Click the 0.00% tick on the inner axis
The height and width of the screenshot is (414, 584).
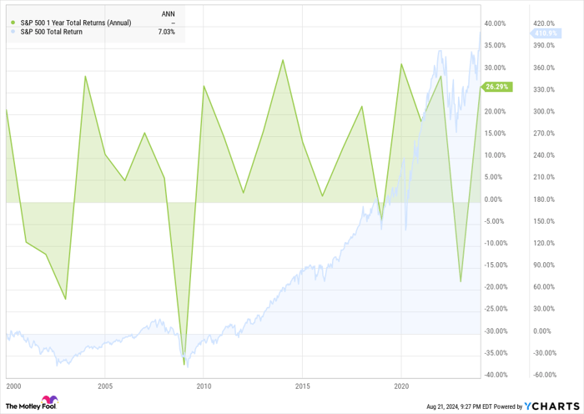pos(495,199)
